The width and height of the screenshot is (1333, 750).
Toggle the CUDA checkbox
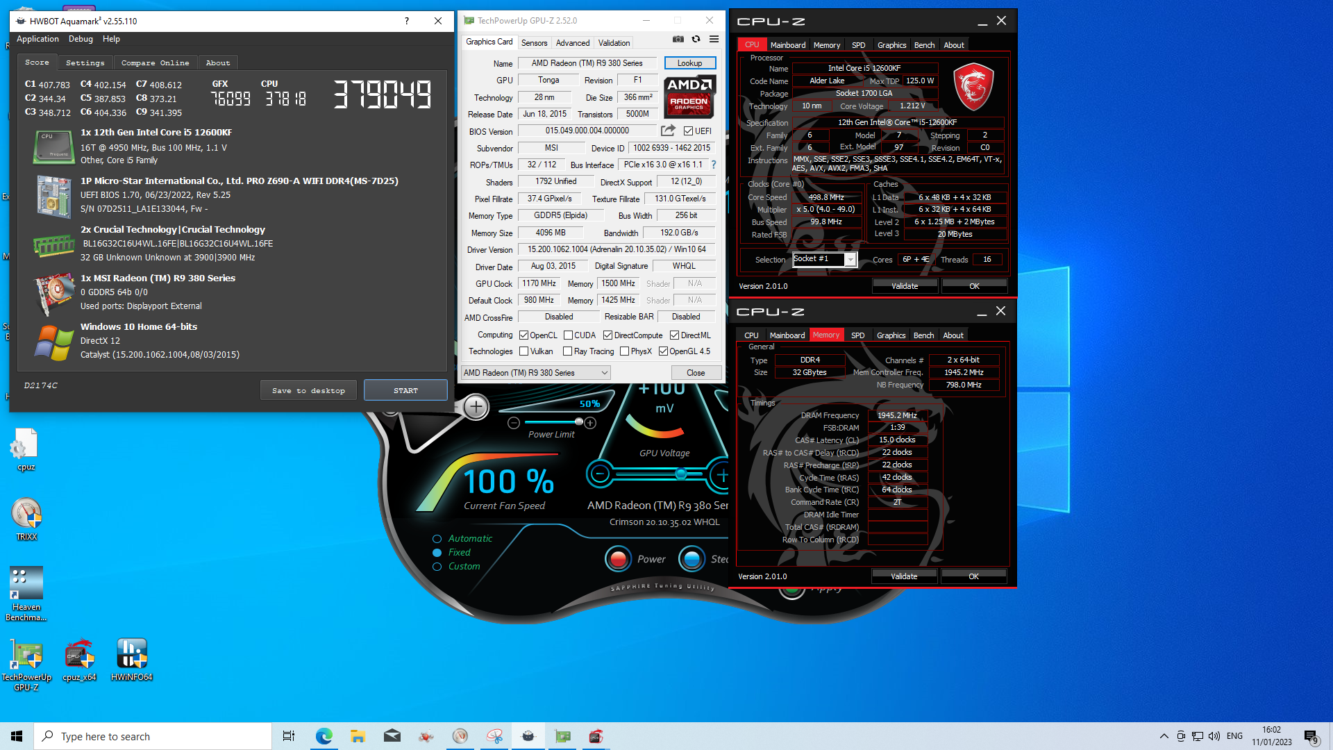coord(569,335)
